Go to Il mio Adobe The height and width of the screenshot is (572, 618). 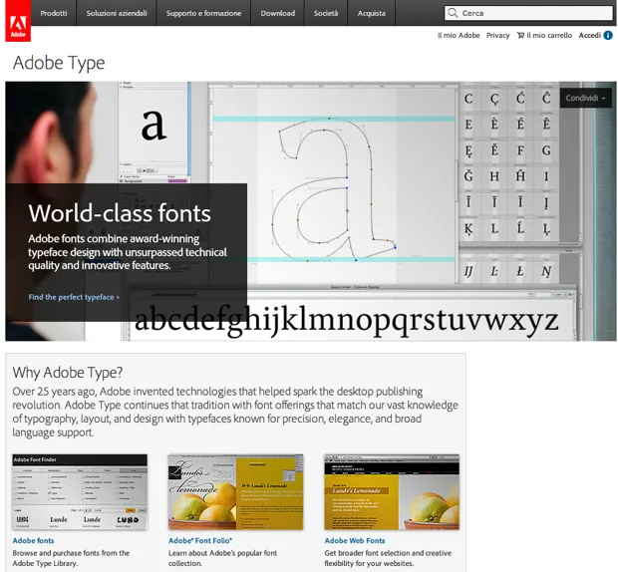[x=459, y=36]
